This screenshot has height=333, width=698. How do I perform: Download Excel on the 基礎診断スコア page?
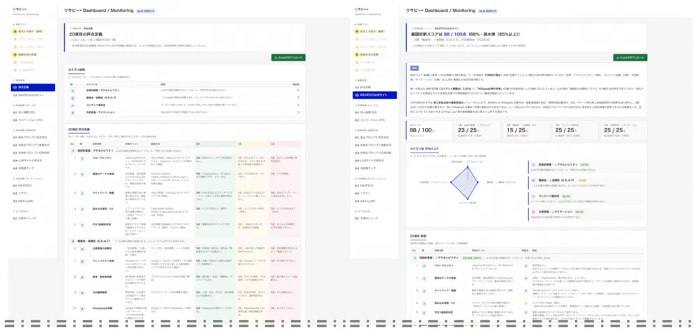coord(630,58)
